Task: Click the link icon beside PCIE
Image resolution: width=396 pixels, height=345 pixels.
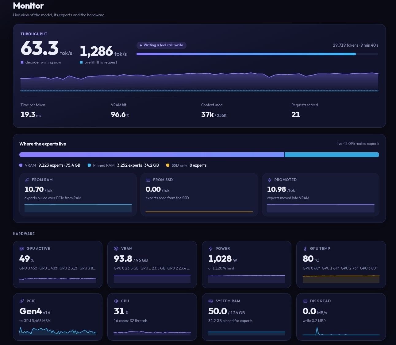Action: [x=22, y=301]
